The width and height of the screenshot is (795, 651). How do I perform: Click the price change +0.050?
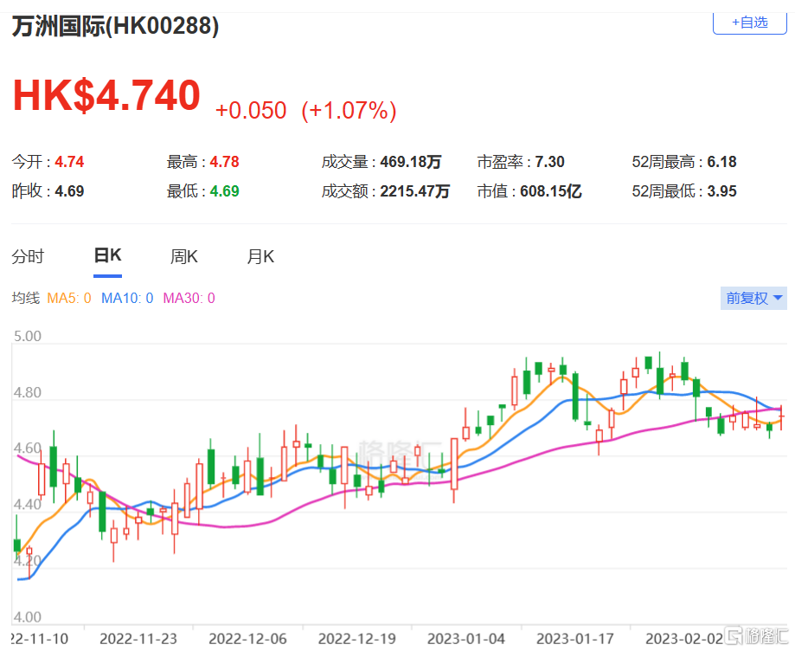pos(251,110)
